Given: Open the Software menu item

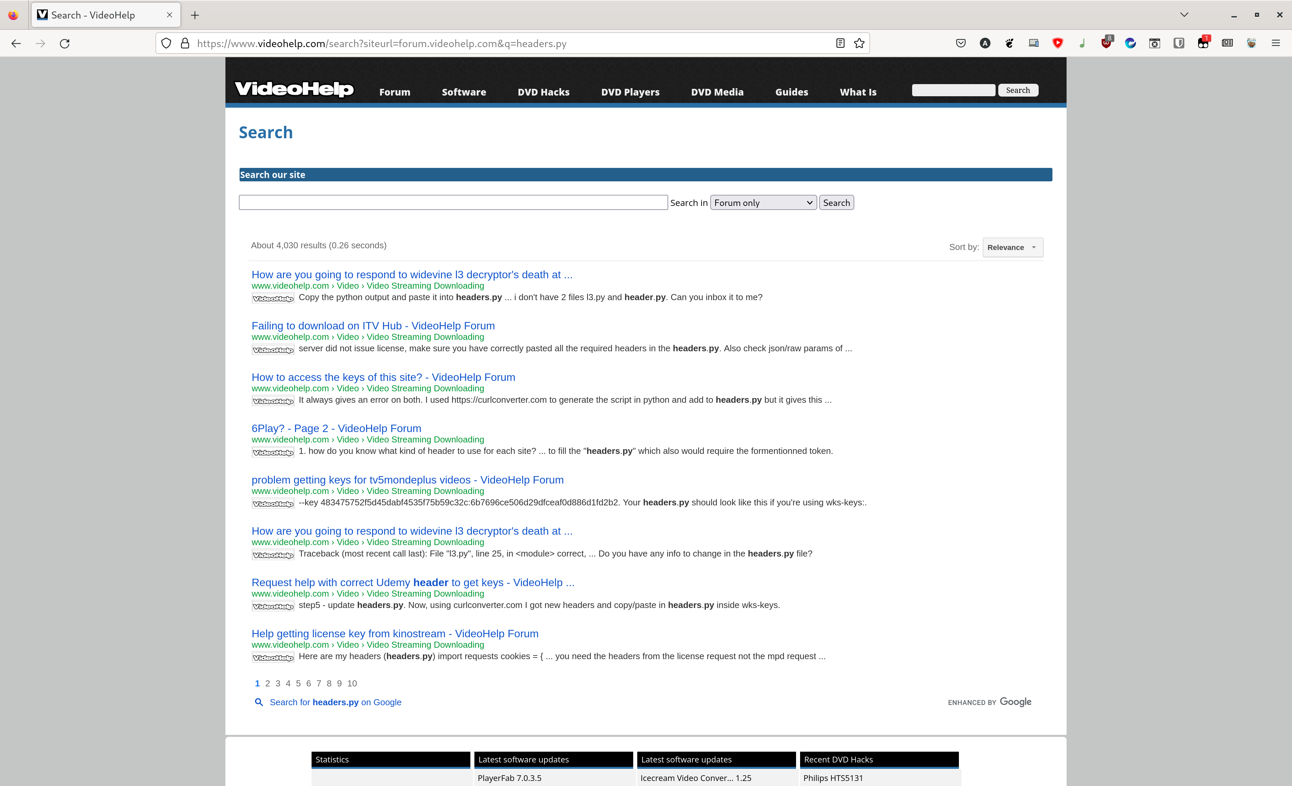Looking at the screenshot, I should point(464,92).
